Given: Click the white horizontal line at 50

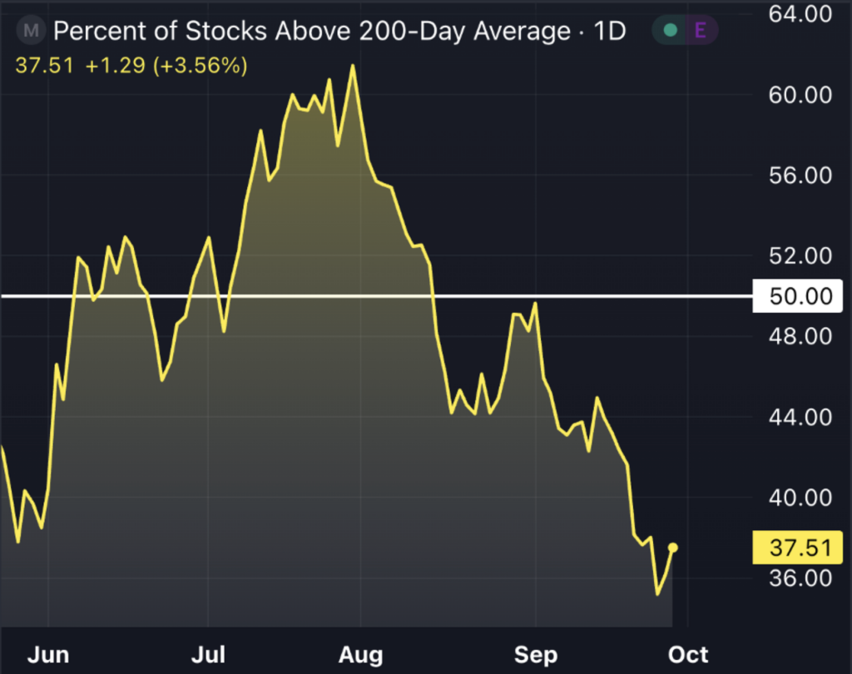Looking at the screenshot, I should [x=376, y=296].
